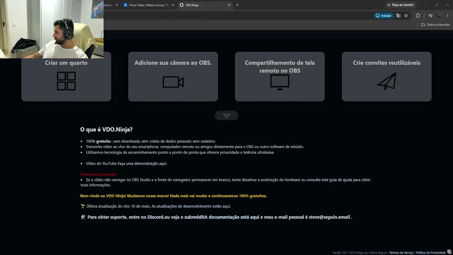Click the steve@seguin.email address
The height and width of the screenshot is (255, 453).
(x=329, y=217)
